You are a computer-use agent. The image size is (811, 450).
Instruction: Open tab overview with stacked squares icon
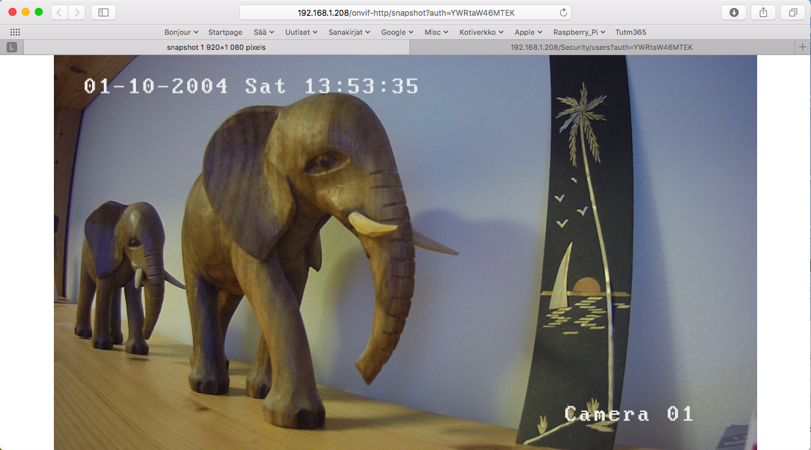[x=792, y=12]
